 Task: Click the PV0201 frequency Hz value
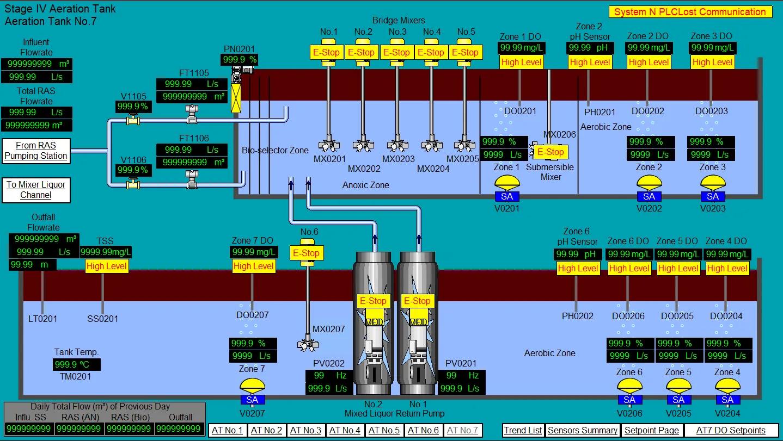[462, 376]
